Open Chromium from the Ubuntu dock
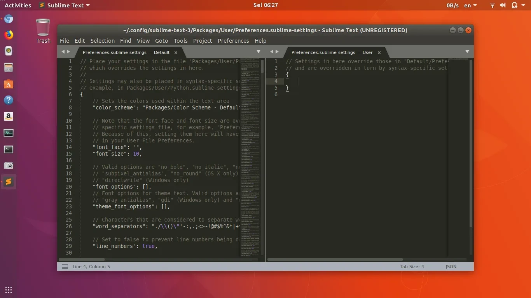 [9, 19]
